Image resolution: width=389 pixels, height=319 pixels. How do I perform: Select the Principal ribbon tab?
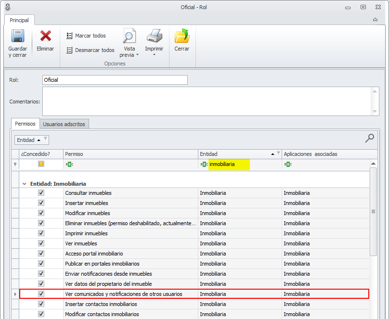click(19, 20)
